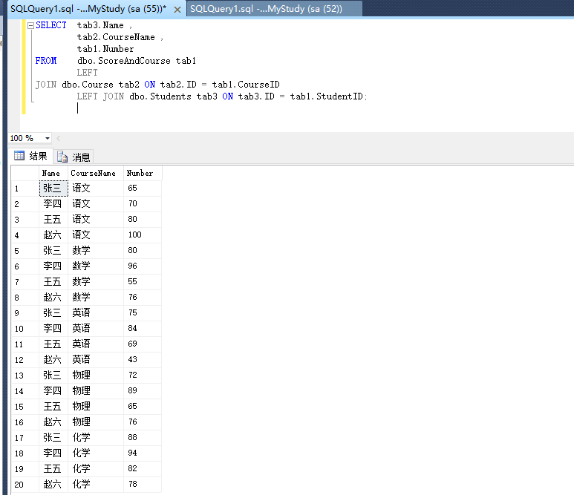The height and width of the screenshot is (495, 574).
Task: Select row header 10
Action: click(x=25, y=329)
